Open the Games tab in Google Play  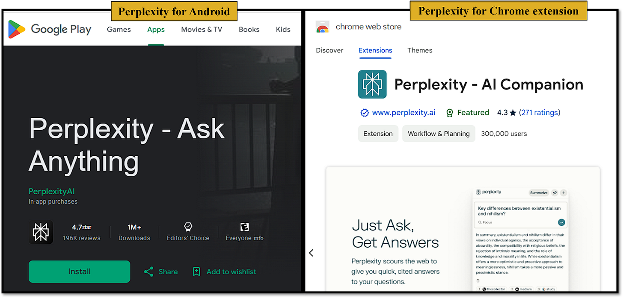(x=119, y=29)
